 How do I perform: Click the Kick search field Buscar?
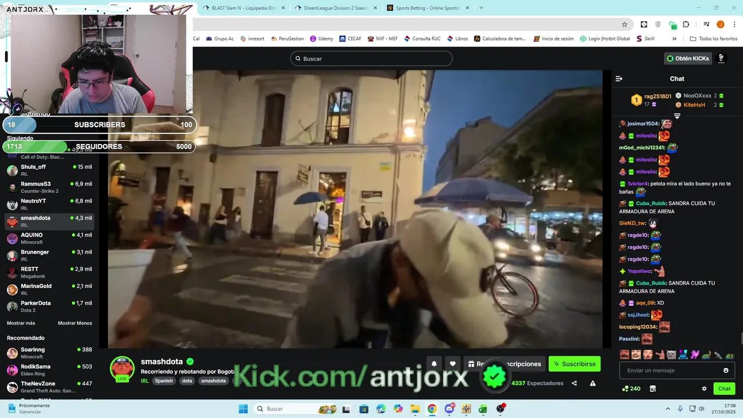371,59
